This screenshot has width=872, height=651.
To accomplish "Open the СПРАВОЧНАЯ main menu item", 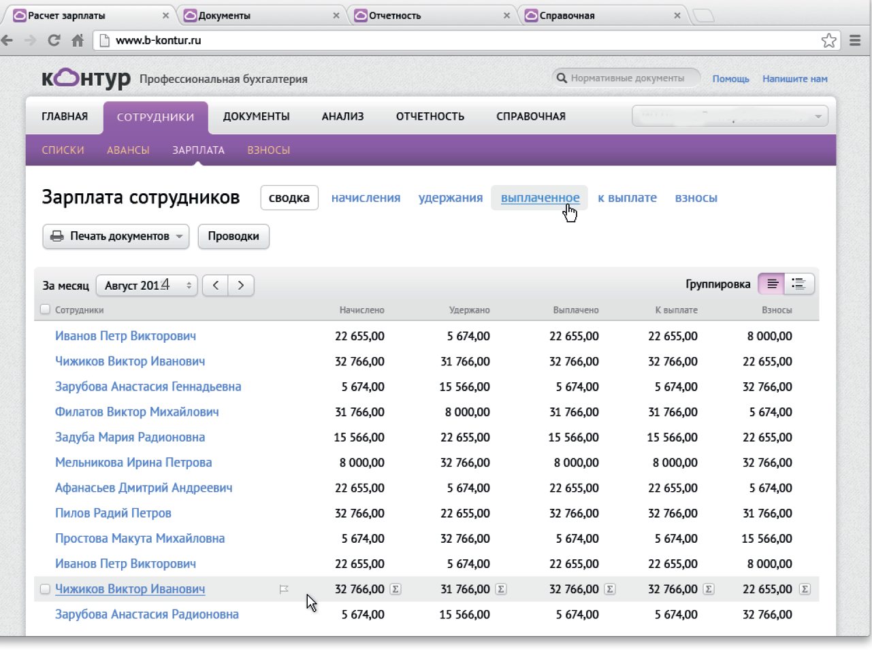I will coord(531,116).
